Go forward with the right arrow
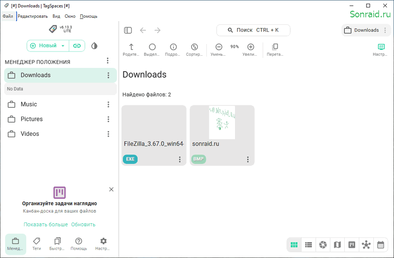Image resolution: width=394 pixels, height=258 pixels. [158, 30]
